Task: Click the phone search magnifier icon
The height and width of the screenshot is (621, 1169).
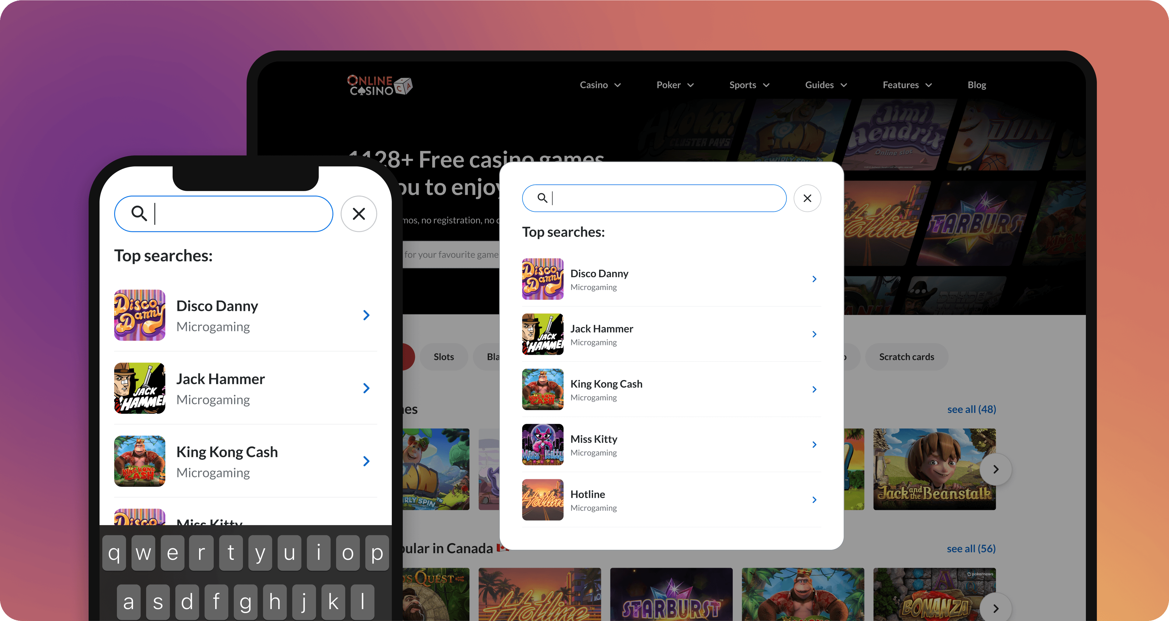Action: click(x=139, y=213)
